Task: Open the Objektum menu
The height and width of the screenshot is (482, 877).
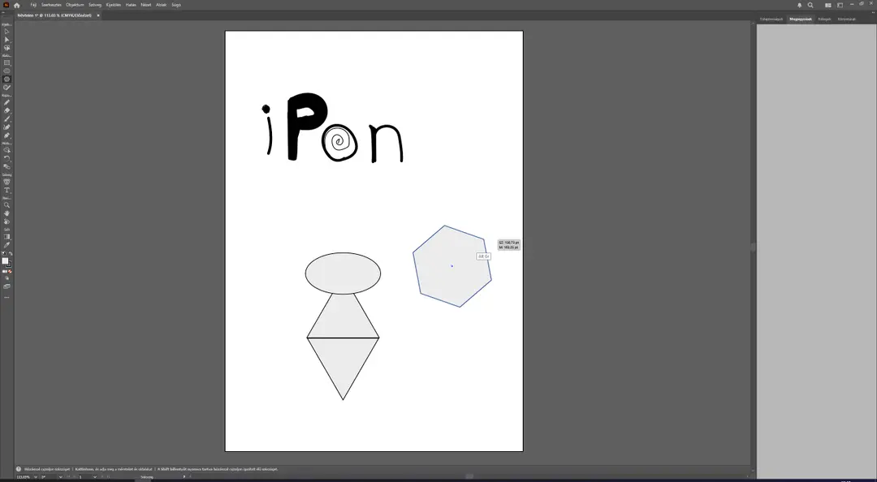Action: (x=75, y=5)
